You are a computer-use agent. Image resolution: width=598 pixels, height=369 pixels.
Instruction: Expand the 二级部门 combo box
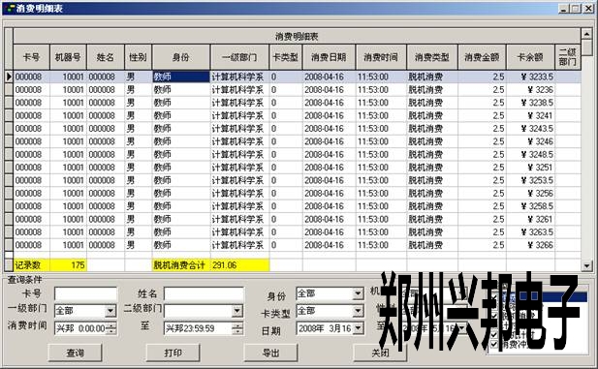236,311
